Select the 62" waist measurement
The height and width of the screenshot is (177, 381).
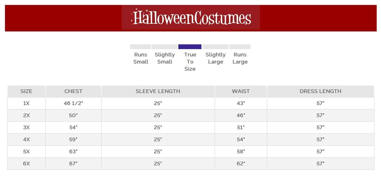click(241, 164)
